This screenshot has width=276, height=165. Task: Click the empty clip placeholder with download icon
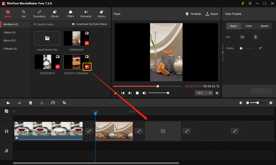click(163, 131)
